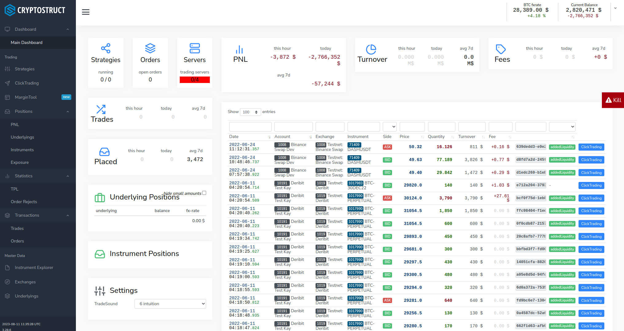
Task: Click the red Kill button
Action: (613, 100)
